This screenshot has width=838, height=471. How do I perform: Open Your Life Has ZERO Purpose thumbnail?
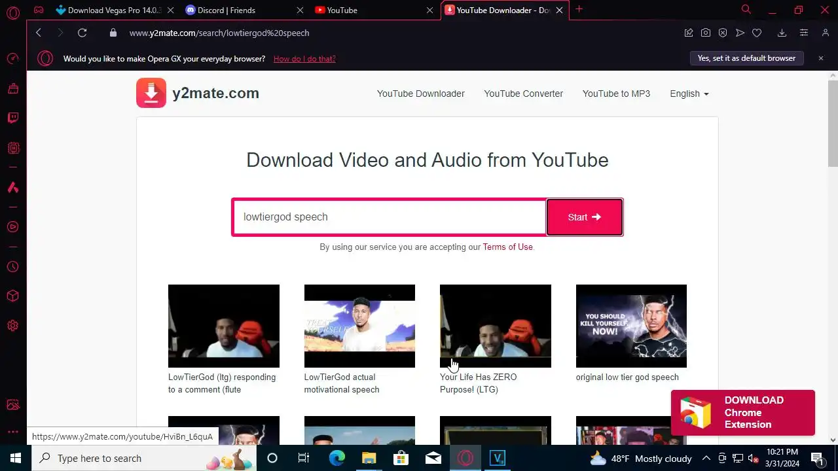pyautogui.click(x=496, y=326)
